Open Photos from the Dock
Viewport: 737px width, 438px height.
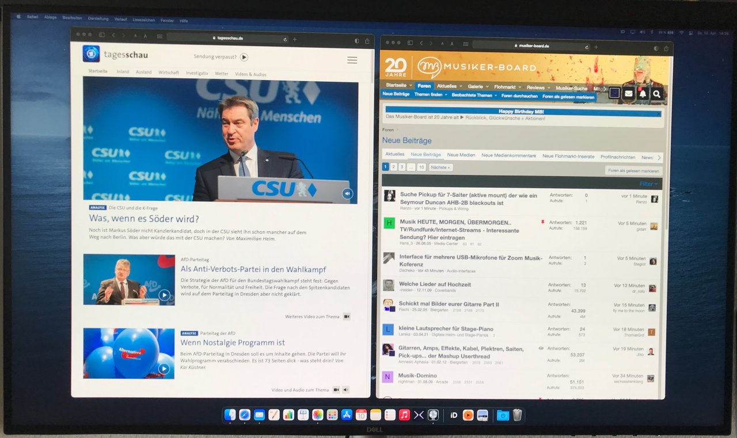point(317,414)
